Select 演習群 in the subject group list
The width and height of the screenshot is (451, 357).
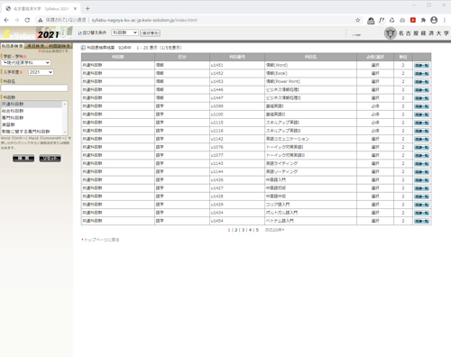32,124
